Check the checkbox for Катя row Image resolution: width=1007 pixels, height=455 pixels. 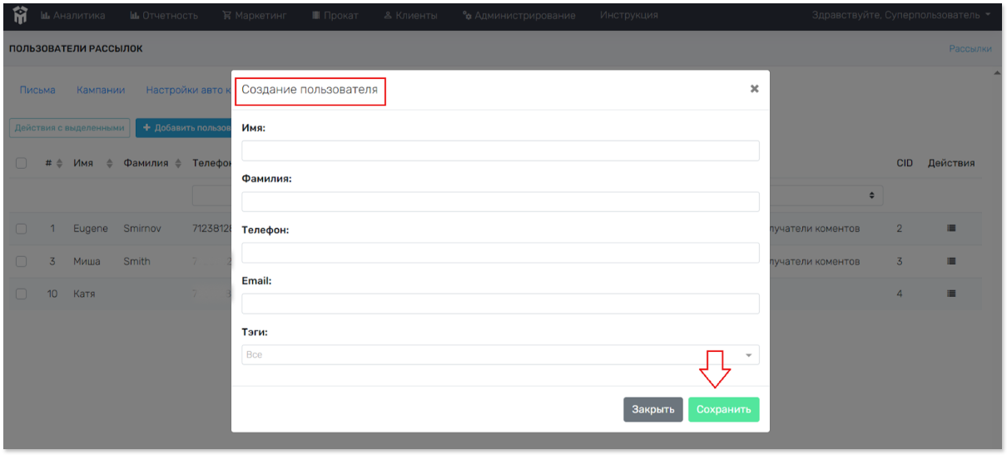coord(22,294)
